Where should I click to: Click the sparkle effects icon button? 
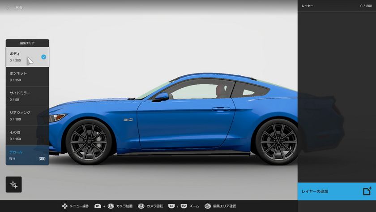tap(13, 184)
